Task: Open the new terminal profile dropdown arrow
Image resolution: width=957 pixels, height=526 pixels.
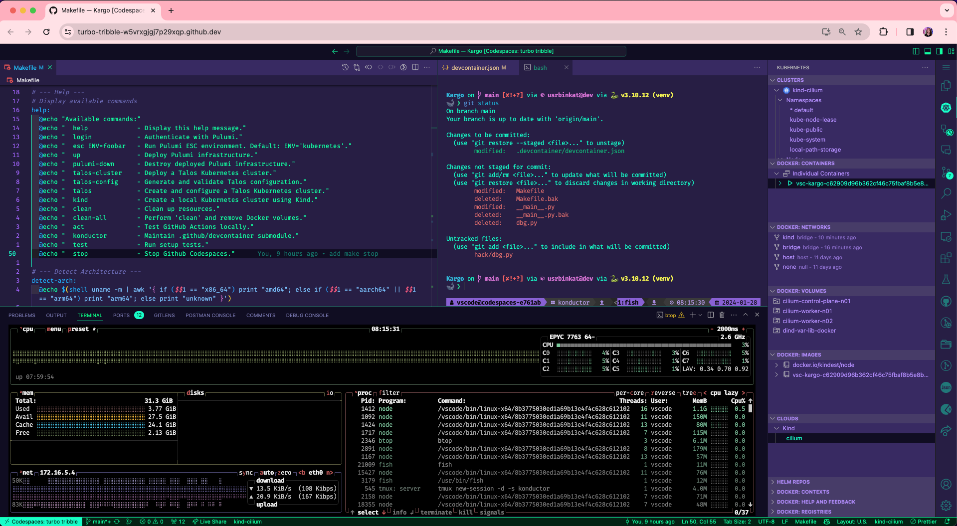Action: pos(700,315)
